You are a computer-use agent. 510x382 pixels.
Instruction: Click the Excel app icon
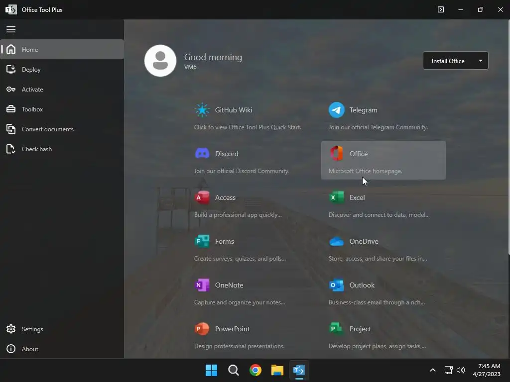click(x=336, y=197)
